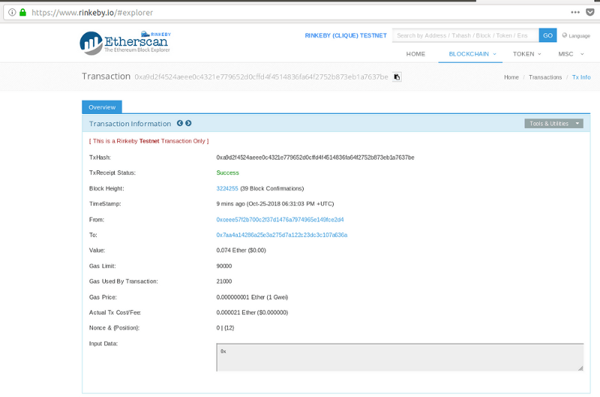Open the Tools & Utilities dropdown
This screenshot has width=600, height=397.
(553, 124)
